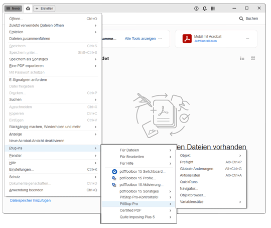271x228 pixels.
Task: Open the help question mark icon
Action: click(x=196, y=9)
